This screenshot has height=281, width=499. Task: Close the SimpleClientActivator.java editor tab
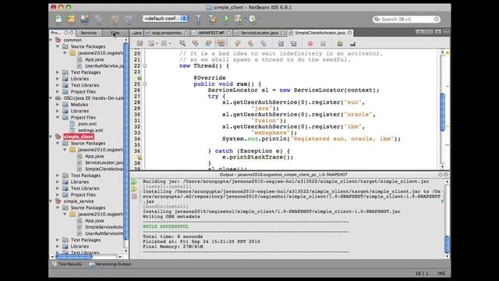point(350,33)
